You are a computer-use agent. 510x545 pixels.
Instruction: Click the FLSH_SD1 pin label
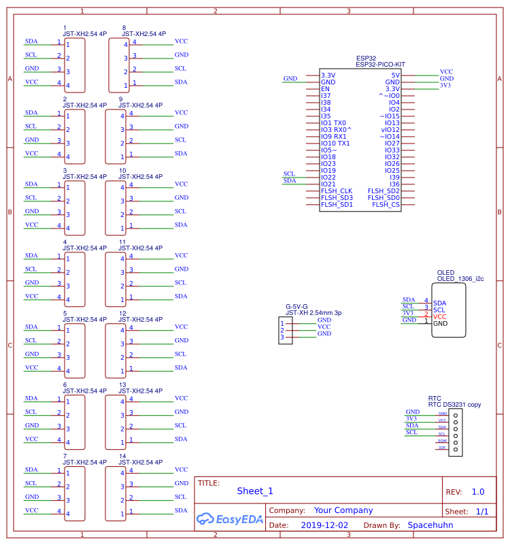pyautogui.click(x=337, y=204)
